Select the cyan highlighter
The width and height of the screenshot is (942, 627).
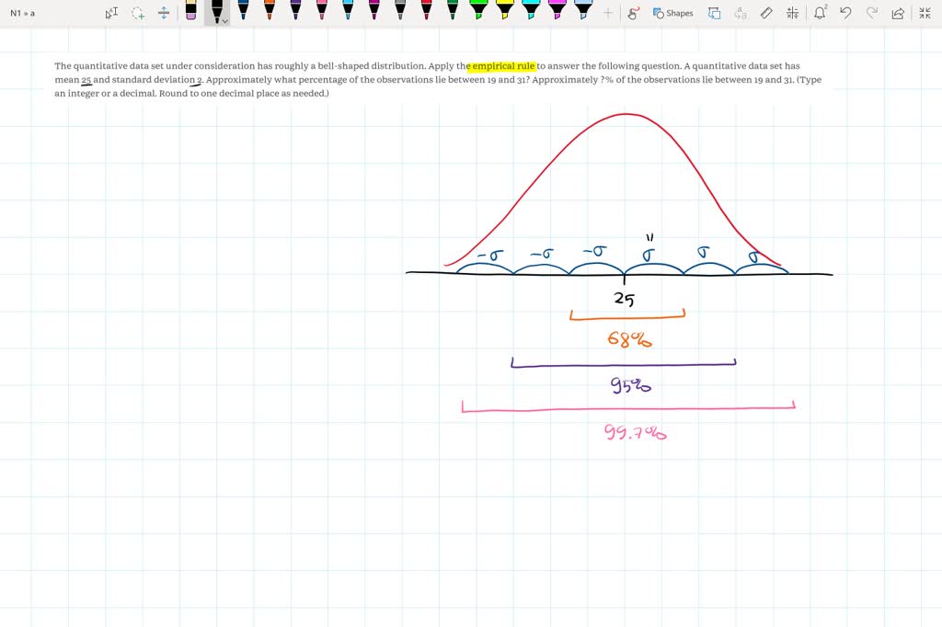point(531,10)
